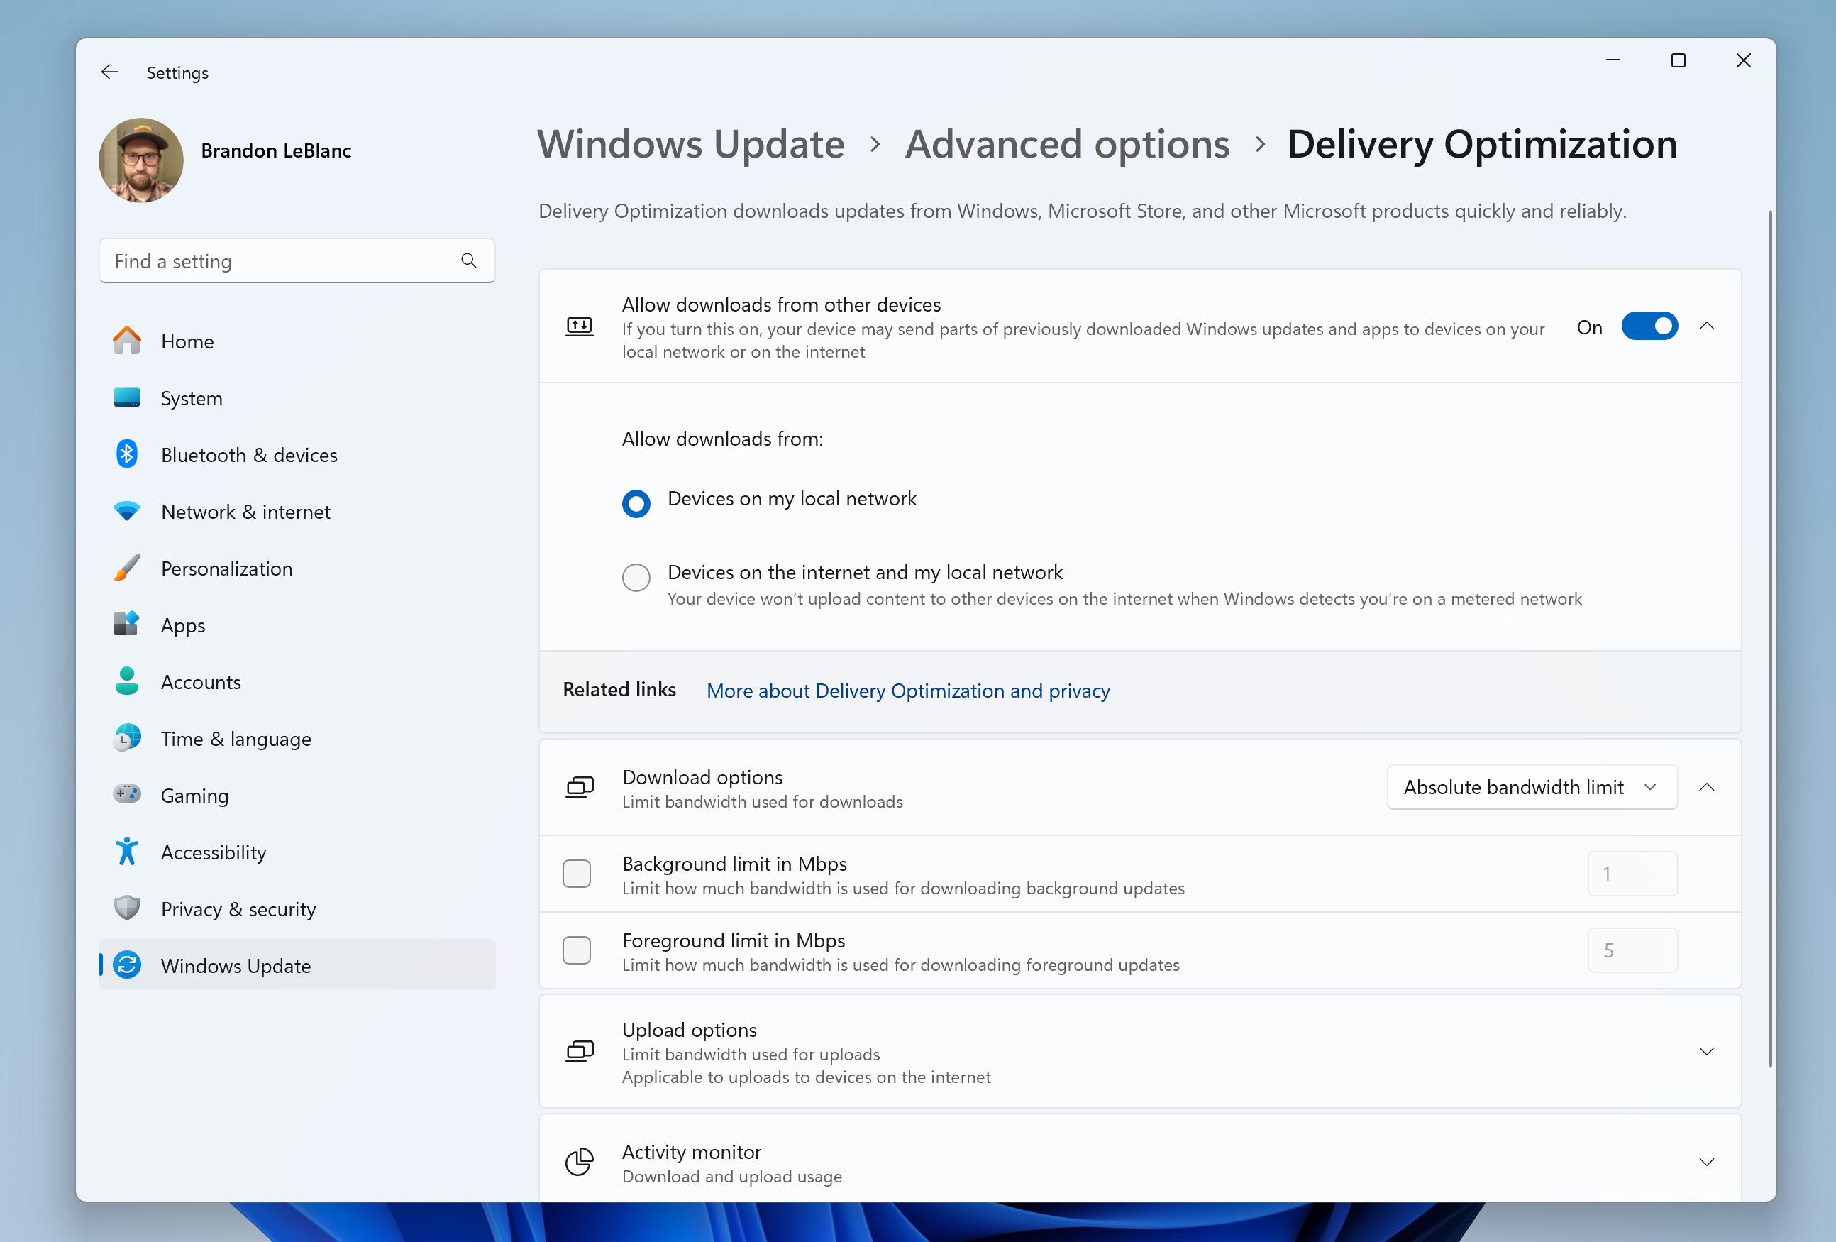Select Devices on the internet and my local network

[x=636, y=577]
